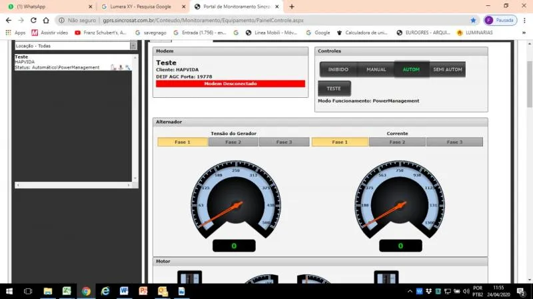
Task: Open a new browser tab with plus icon
Action: [x=292, y=6]
